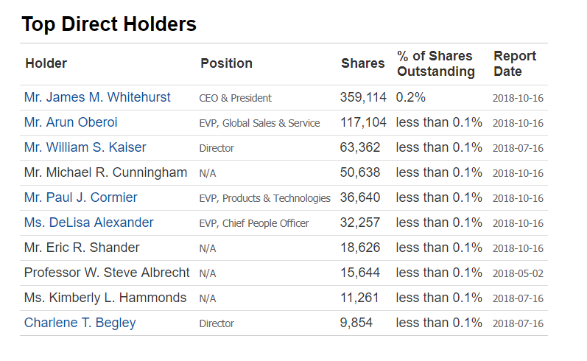Click the Top Direct Holders heading
The width and height of the screenshot is (587, 361).
(109, 24)
